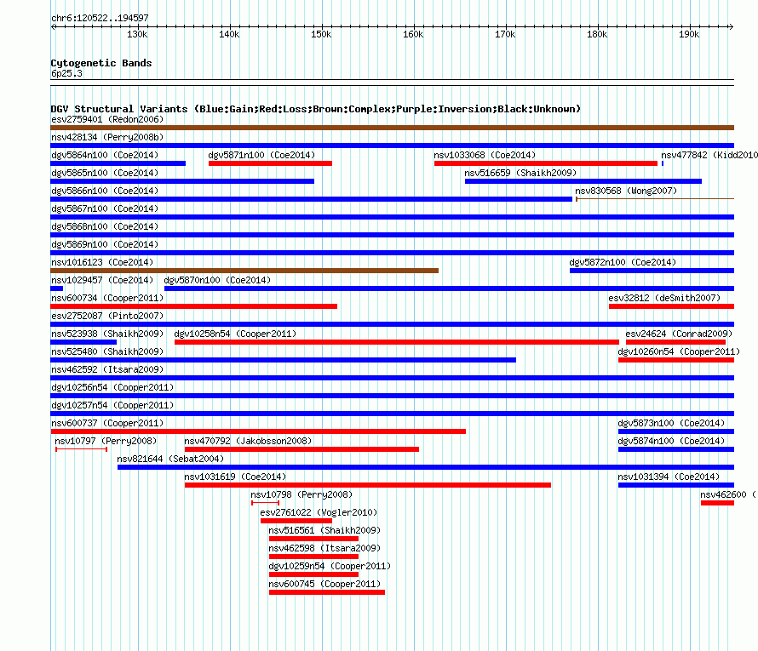The height and width of the screenshot is (651, 758).
Task: Click the red bar under nsv462600
Action: (x=717, y=503)
